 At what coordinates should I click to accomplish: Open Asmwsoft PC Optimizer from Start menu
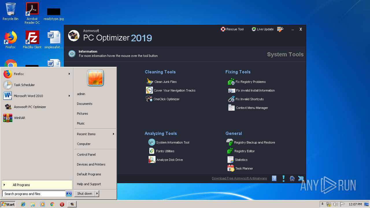37,107
